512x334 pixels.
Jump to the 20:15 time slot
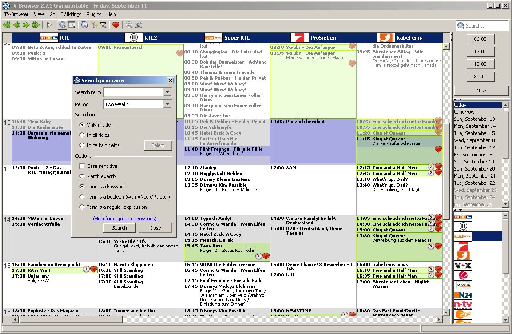click(x=480, y=76)
